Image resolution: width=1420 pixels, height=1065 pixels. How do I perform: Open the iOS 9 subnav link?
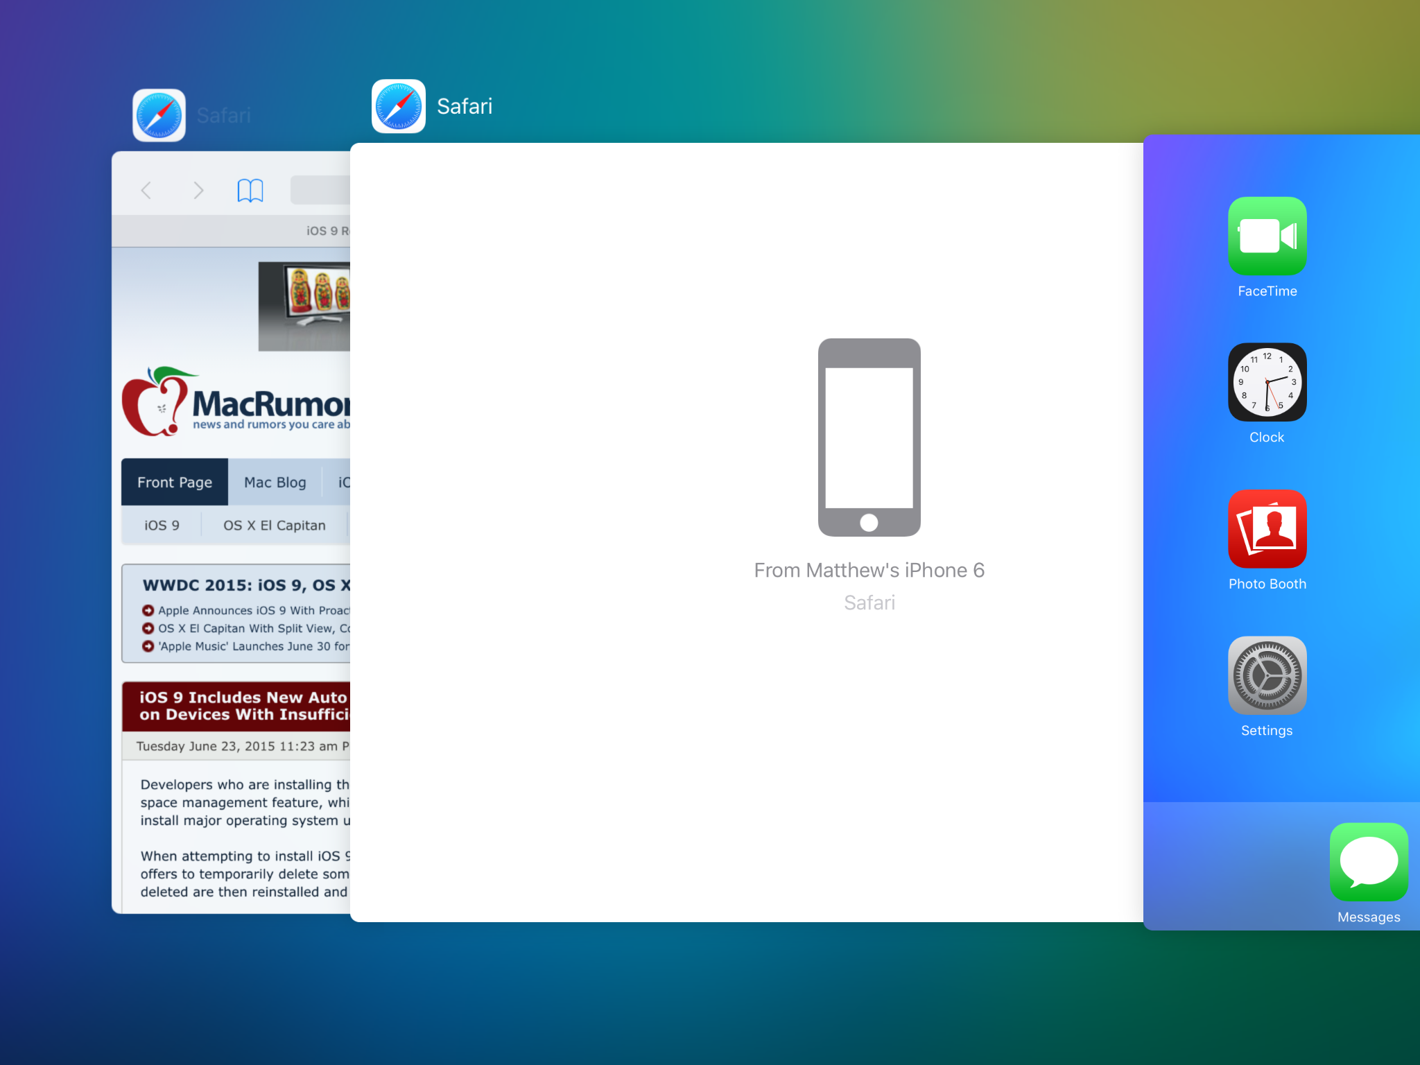coord(162,526)
